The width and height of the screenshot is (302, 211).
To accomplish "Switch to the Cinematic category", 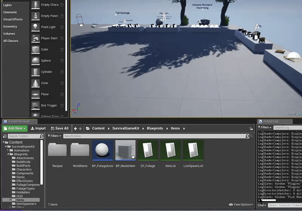I will tap(10, 12).
